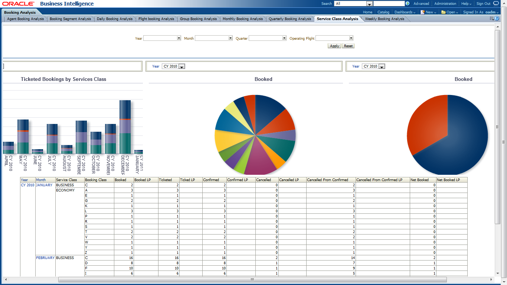Click the Oracle oval icon beside Sign Out
The image size is (507, 285).
tap(496, 4)
